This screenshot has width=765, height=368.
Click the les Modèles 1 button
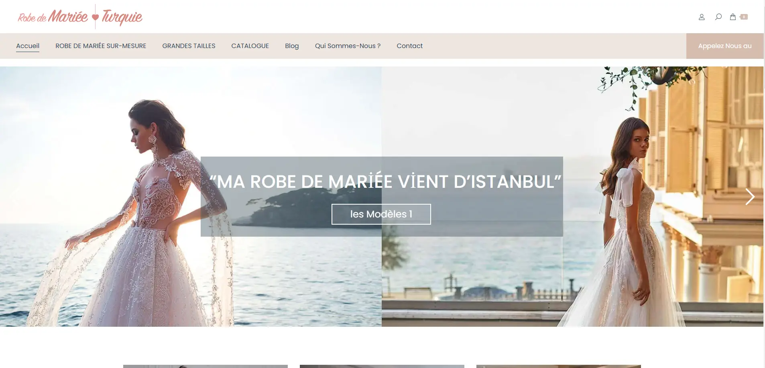[x=381, y=214]
